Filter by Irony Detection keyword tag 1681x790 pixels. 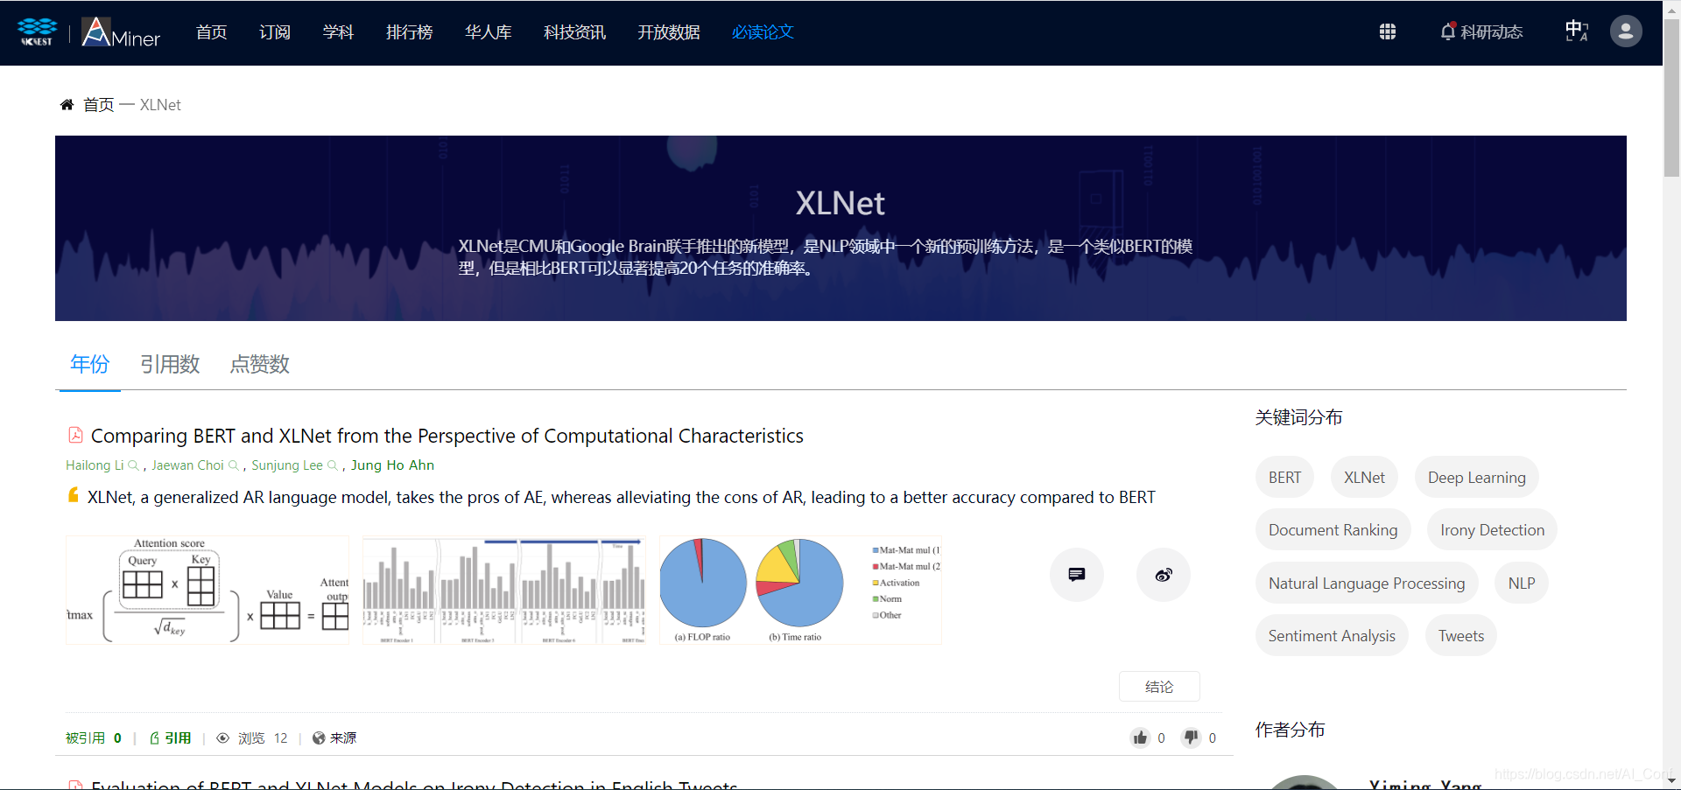coord(1492,530)
